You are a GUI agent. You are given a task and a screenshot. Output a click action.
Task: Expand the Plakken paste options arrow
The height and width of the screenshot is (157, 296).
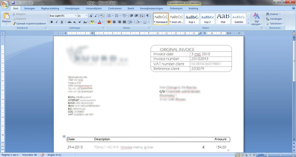(6, 24)
